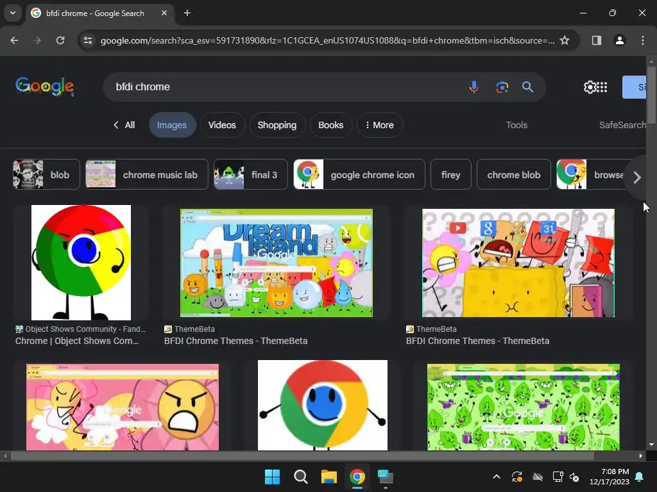
Task: Click the voice search microphone icon
Action: (x=474, y=87)
